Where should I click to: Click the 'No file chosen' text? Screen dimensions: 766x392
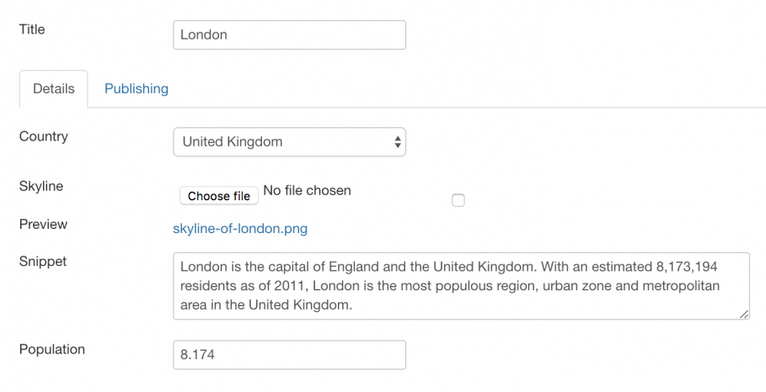(307, 190)
